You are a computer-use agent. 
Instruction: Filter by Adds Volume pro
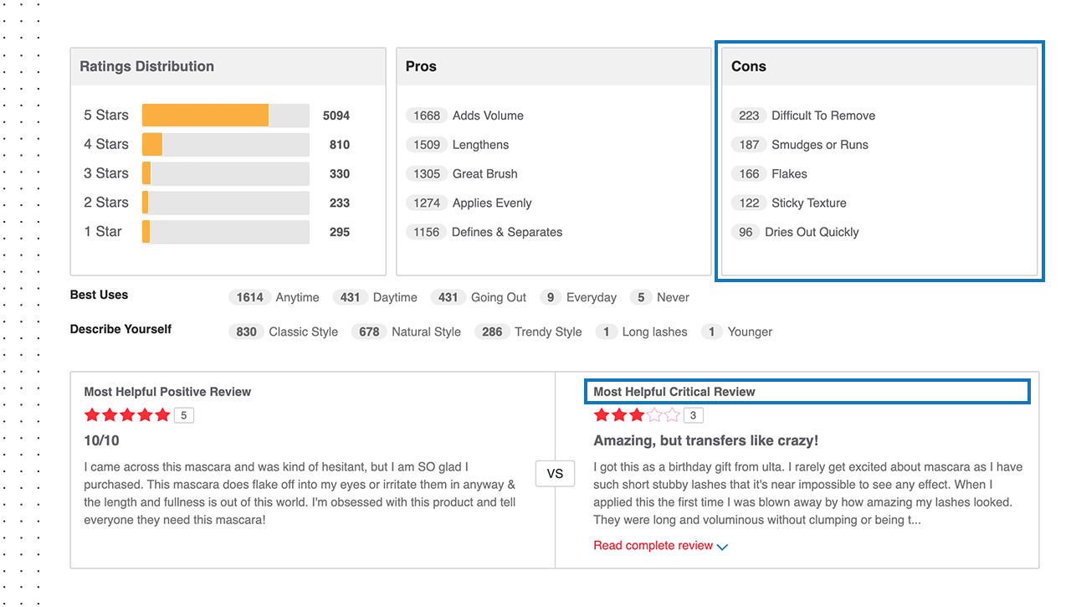464,116
